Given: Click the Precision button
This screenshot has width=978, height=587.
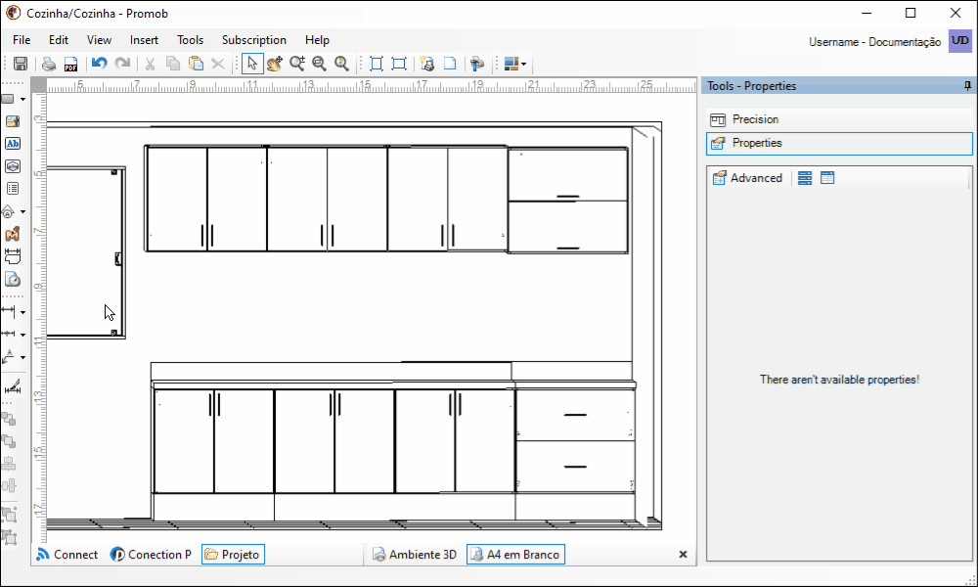Looking at the screenshot, I should pos(755,119).
